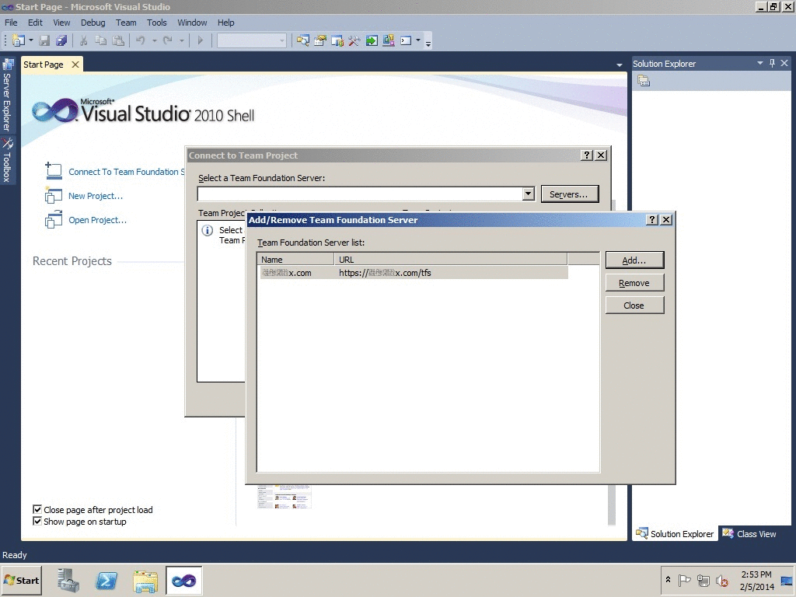Open the Toolbox hammer-and-wrench icon

(x=354, y=40)
